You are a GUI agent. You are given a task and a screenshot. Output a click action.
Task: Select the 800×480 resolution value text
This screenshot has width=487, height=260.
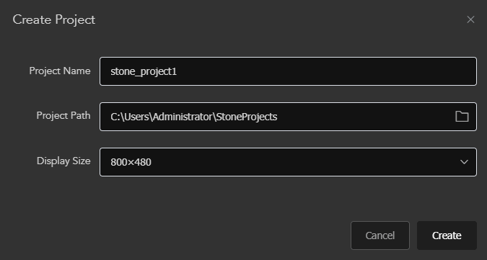tap(131, 162)
